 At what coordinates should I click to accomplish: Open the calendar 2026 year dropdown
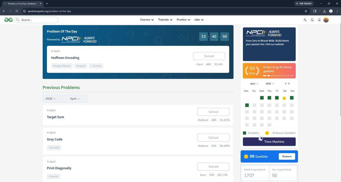(270, 84)
